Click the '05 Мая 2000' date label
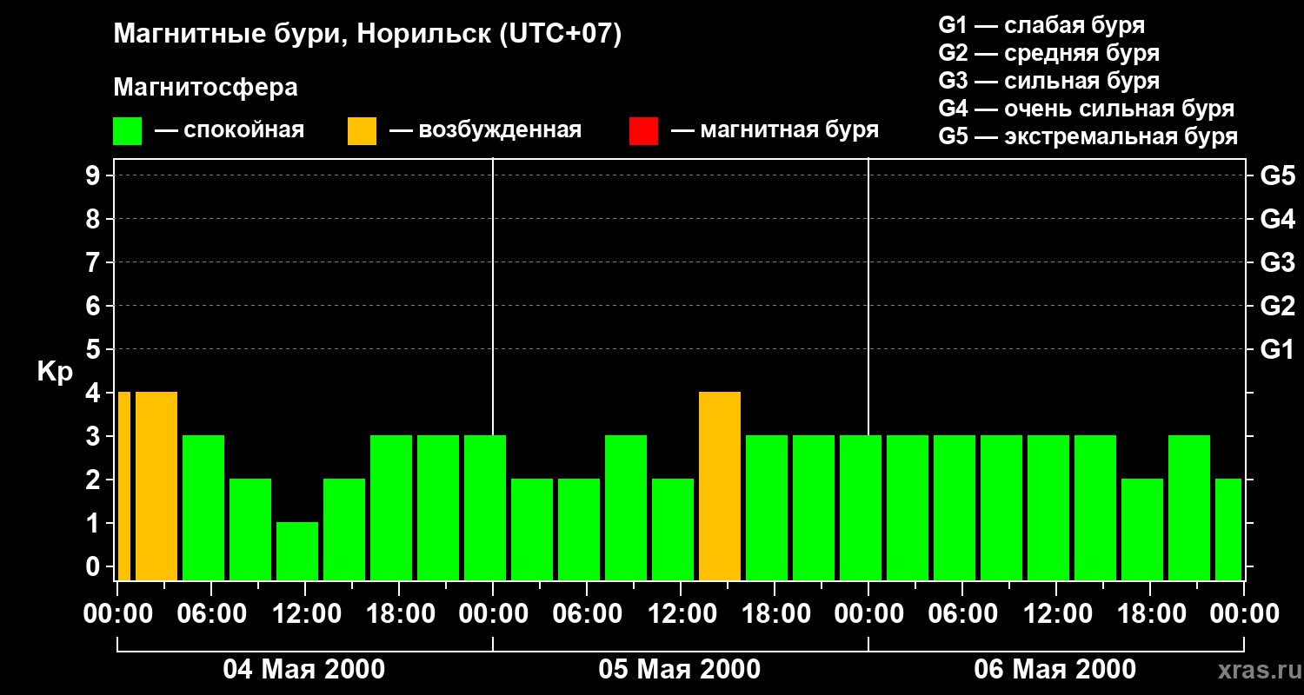 click(x=680, y=669)
